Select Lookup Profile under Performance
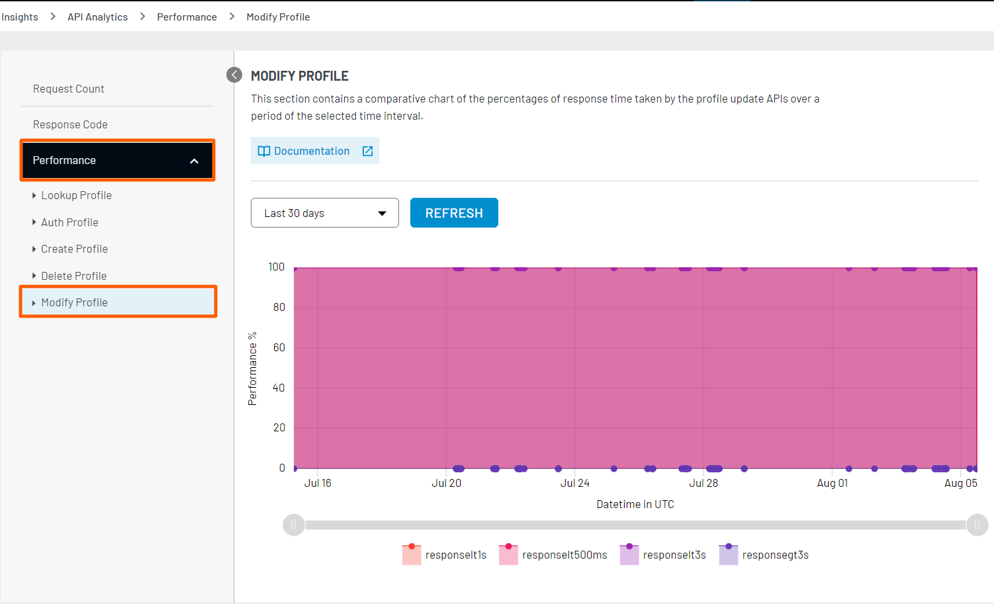This screenshot has height=604, width=994. (76, 195)
